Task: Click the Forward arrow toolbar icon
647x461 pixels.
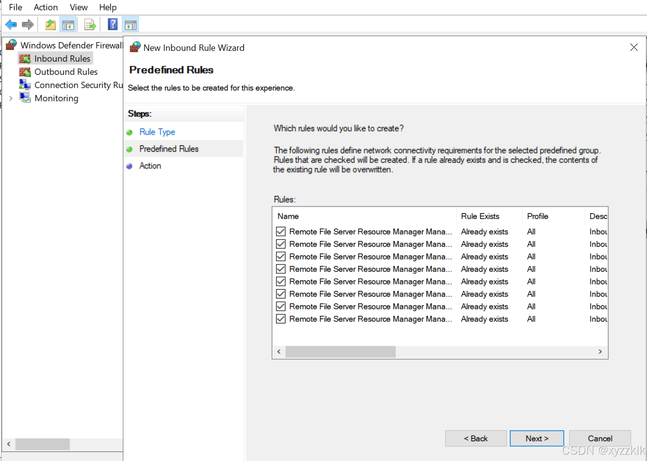Action: 28,24
